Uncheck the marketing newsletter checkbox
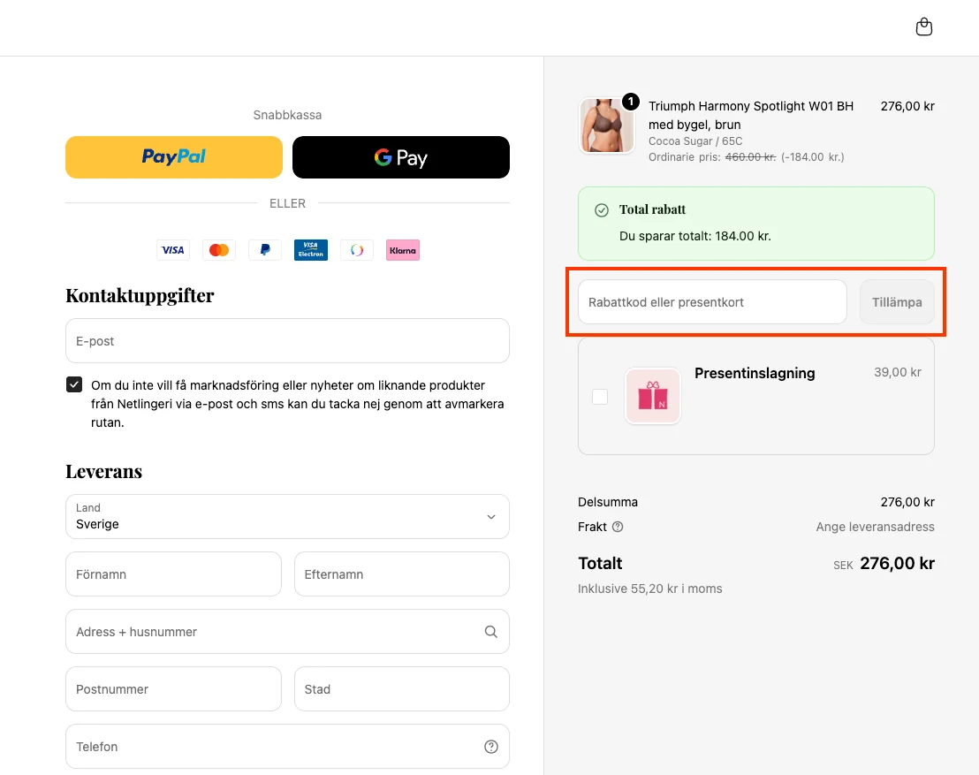This screenshot has width=979, height=775. (74, 385)
